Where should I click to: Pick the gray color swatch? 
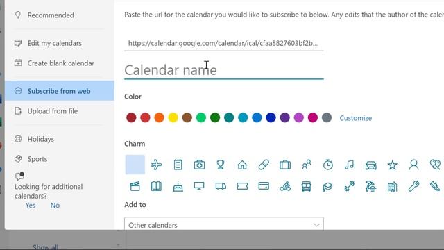point(327,117)
